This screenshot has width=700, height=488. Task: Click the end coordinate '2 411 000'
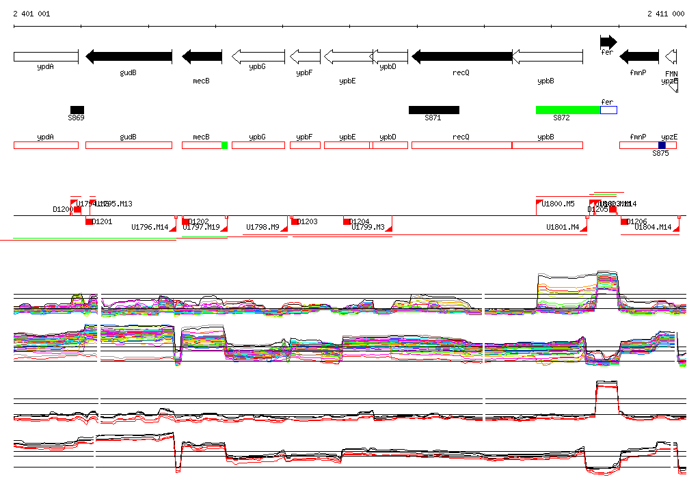tap(666, 14)
